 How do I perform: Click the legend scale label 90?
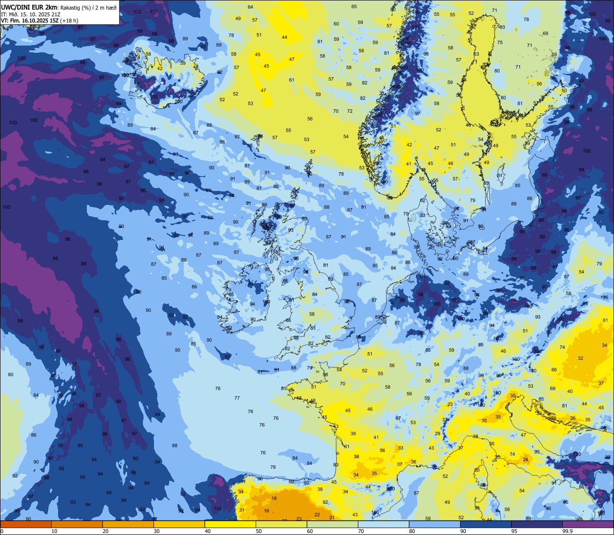[x=463, y=531]
